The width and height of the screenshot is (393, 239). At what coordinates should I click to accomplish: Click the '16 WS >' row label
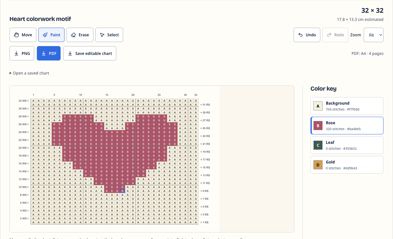pos(24,163)
